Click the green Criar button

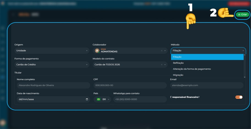[x=242, y=15]
